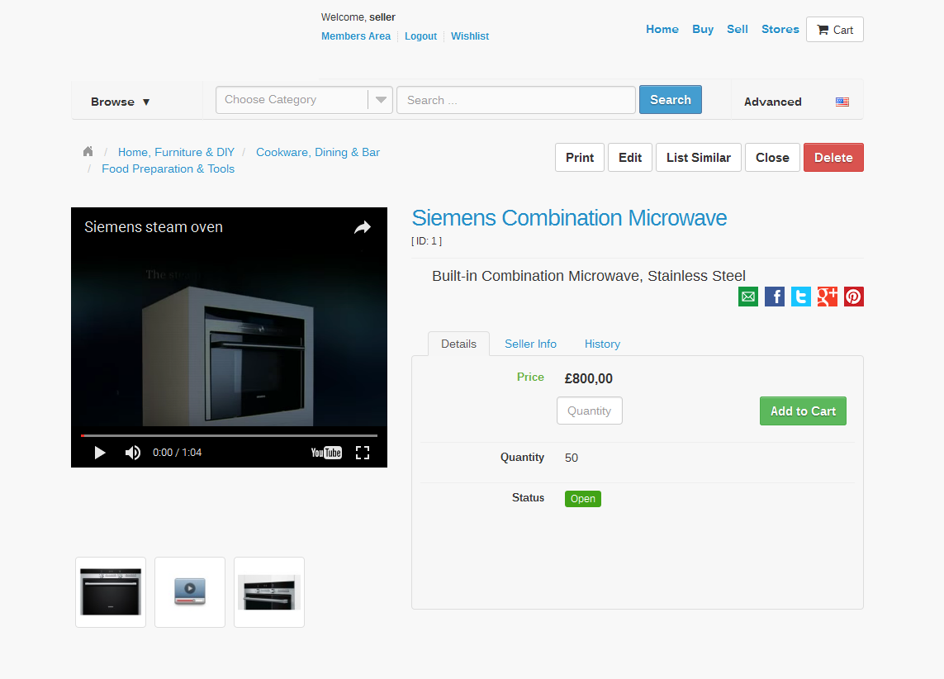
Task: Open the Stores menu item
Action: [780, 29]
